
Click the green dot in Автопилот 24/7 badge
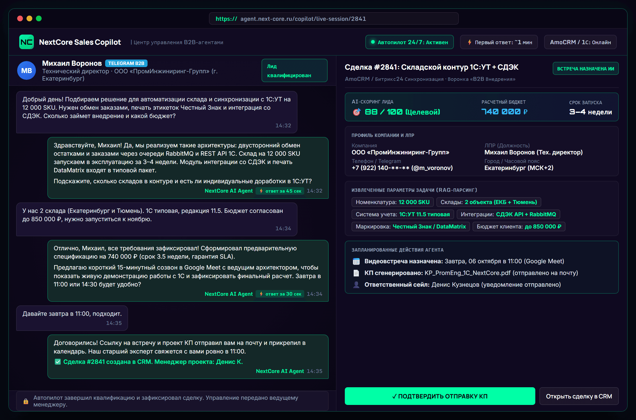coord(373,42)
